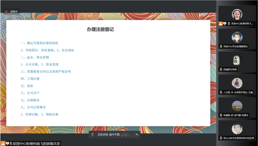Click line 七、办理税务

[x=30, y=100]
